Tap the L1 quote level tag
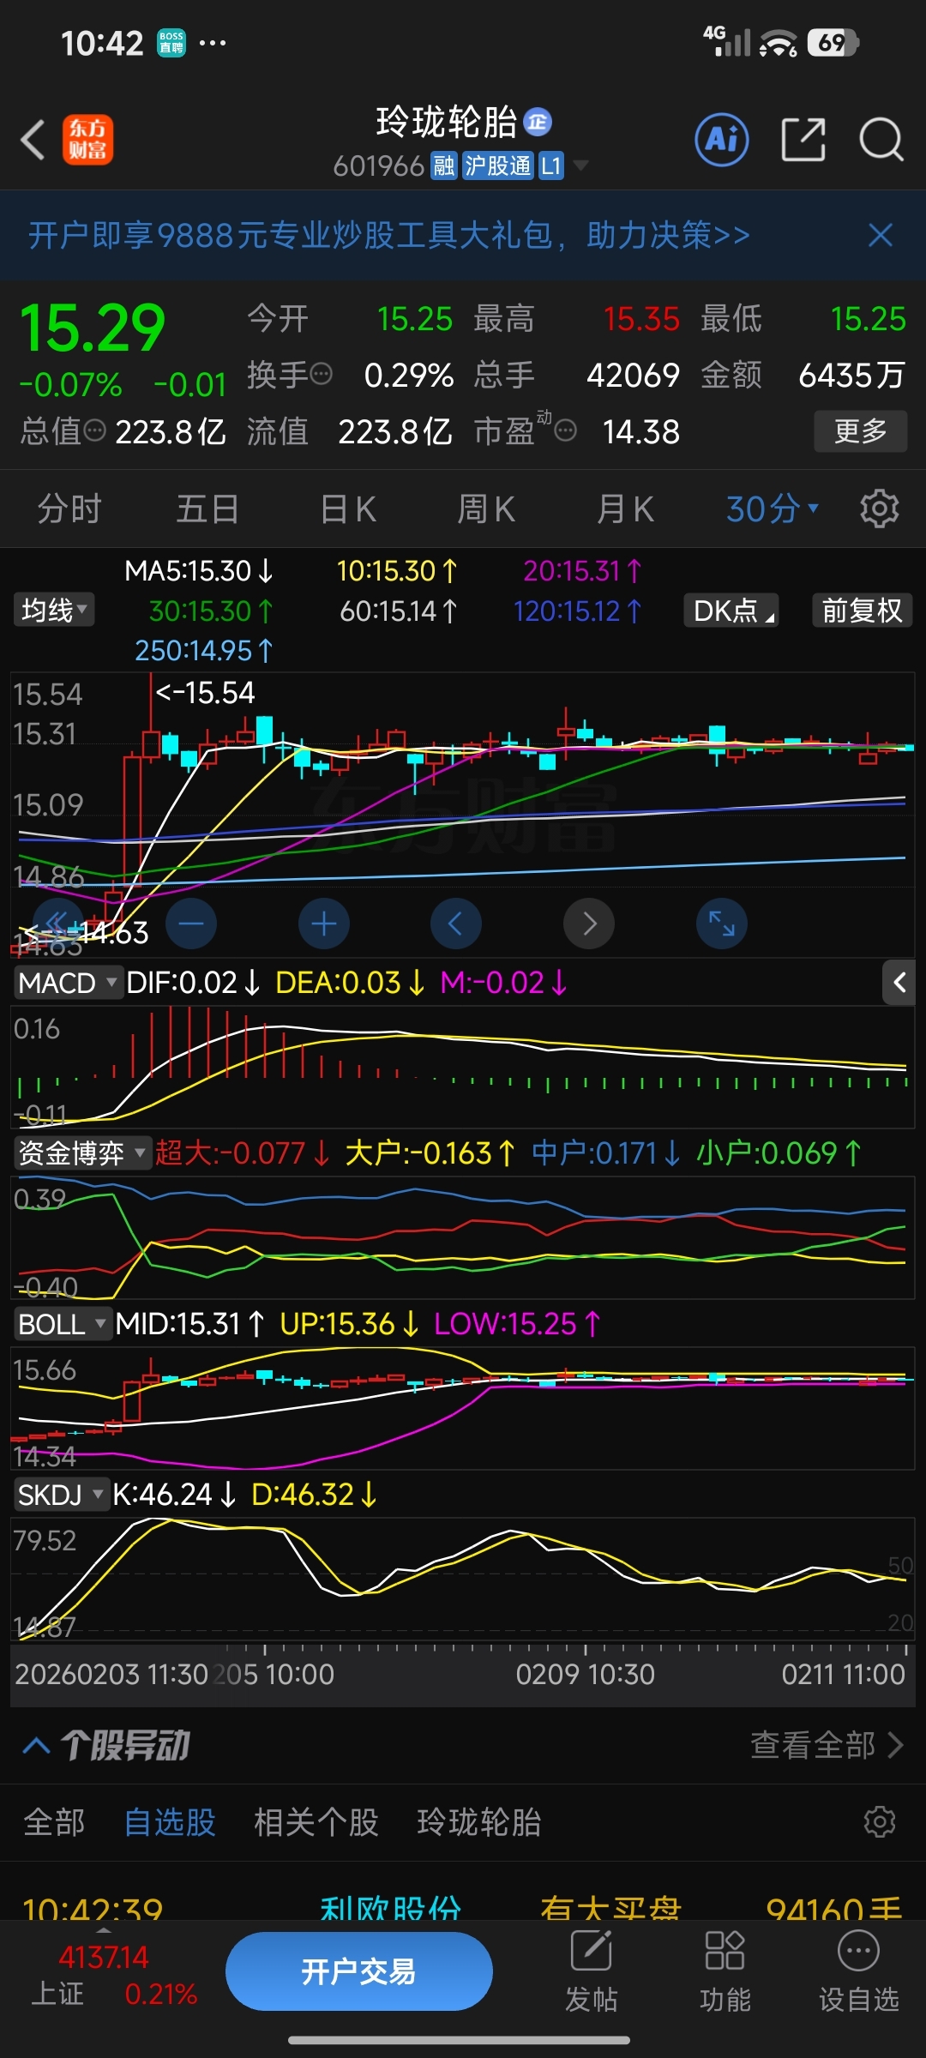Image resolution: width=926 pixels, height=2058 pixels. pos(550,165)
